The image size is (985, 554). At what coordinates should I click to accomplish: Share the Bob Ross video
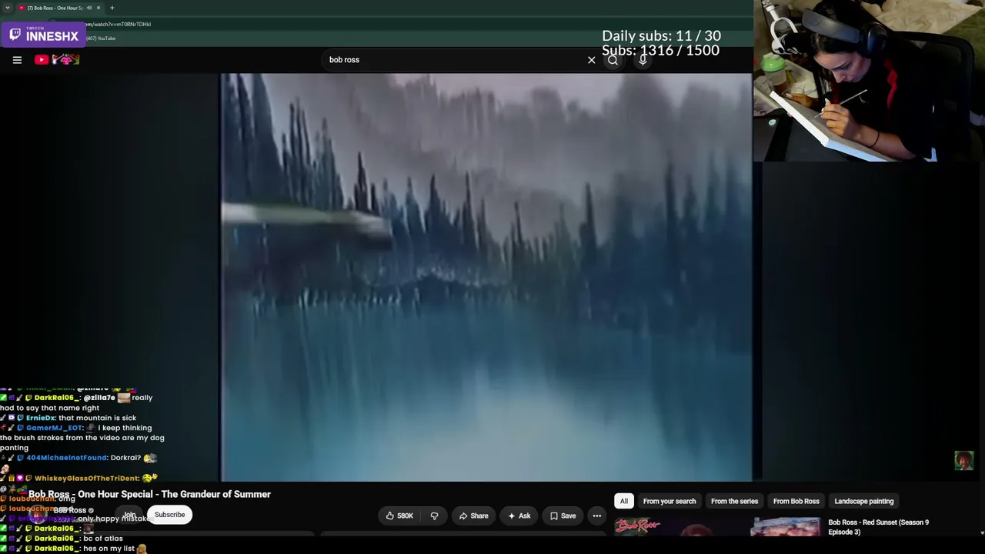click(x=473, y=516)
